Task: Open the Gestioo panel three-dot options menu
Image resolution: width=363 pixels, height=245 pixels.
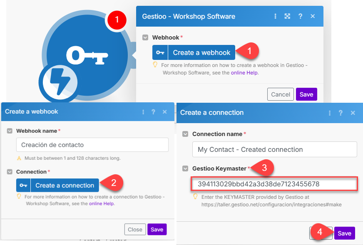Action: coord(275,17)
